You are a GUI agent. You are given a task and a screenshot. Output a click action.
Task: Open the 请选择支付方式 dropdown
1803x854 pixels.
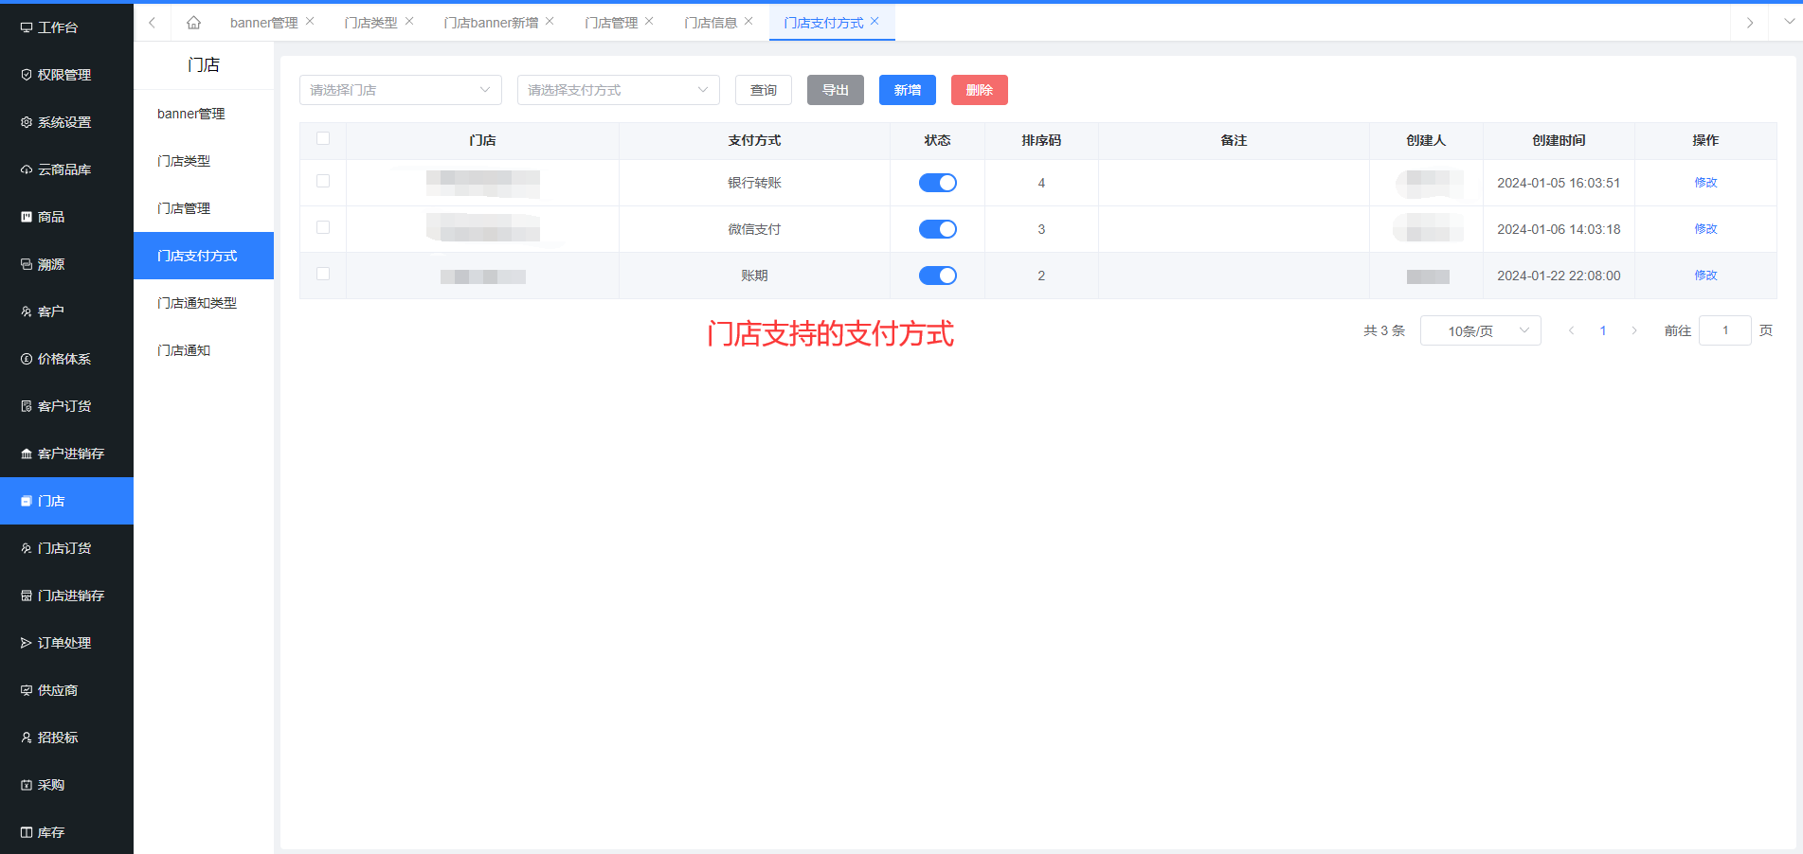click(x=619, y=90)
